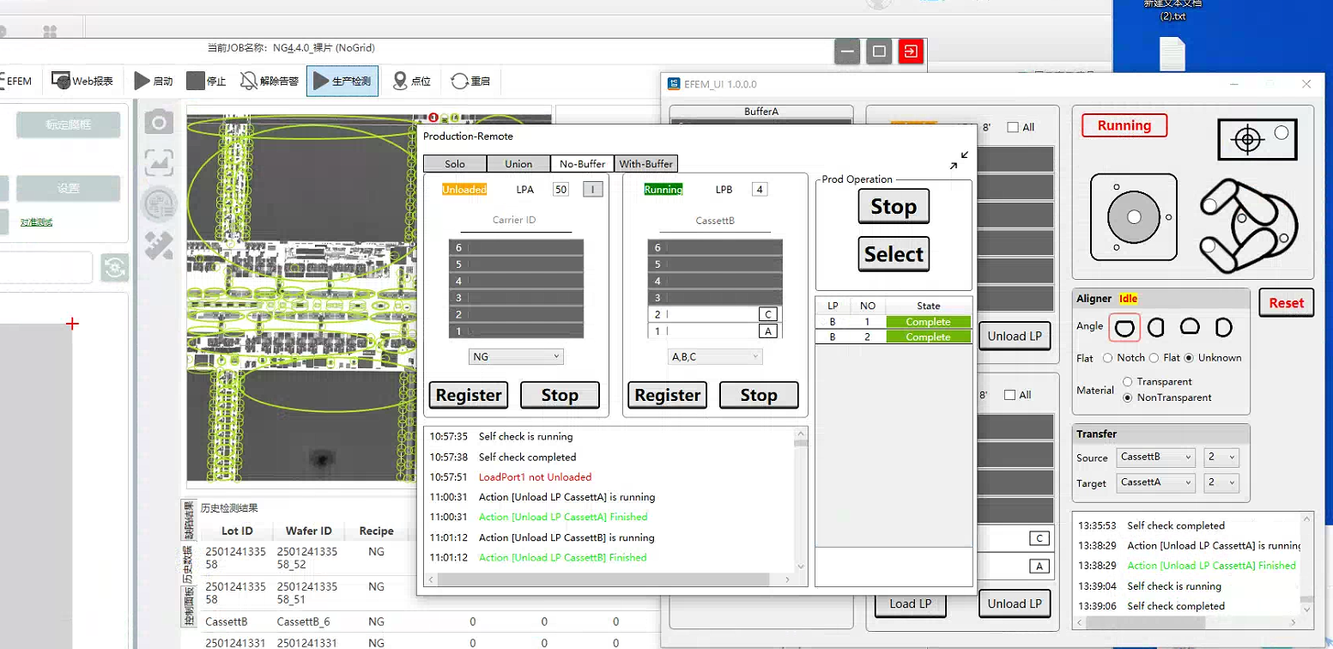Select the ruler and pencil measure icon
1333x649 pixels.
[159, 246]
